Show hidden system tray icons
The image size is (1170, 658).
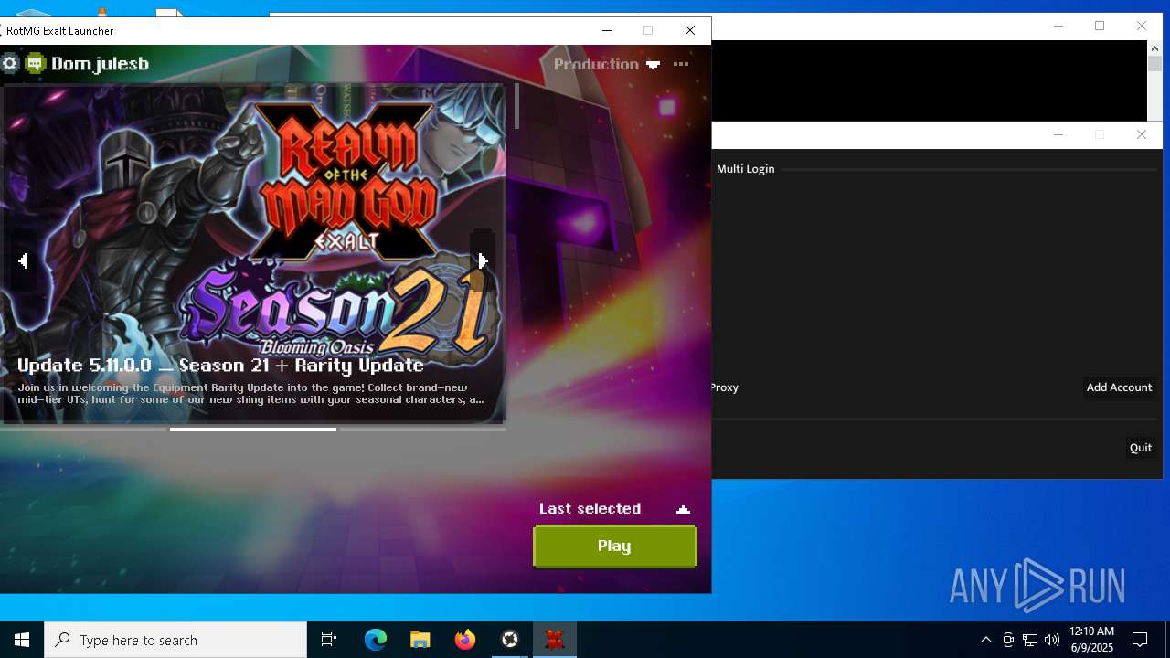point(985,640)
